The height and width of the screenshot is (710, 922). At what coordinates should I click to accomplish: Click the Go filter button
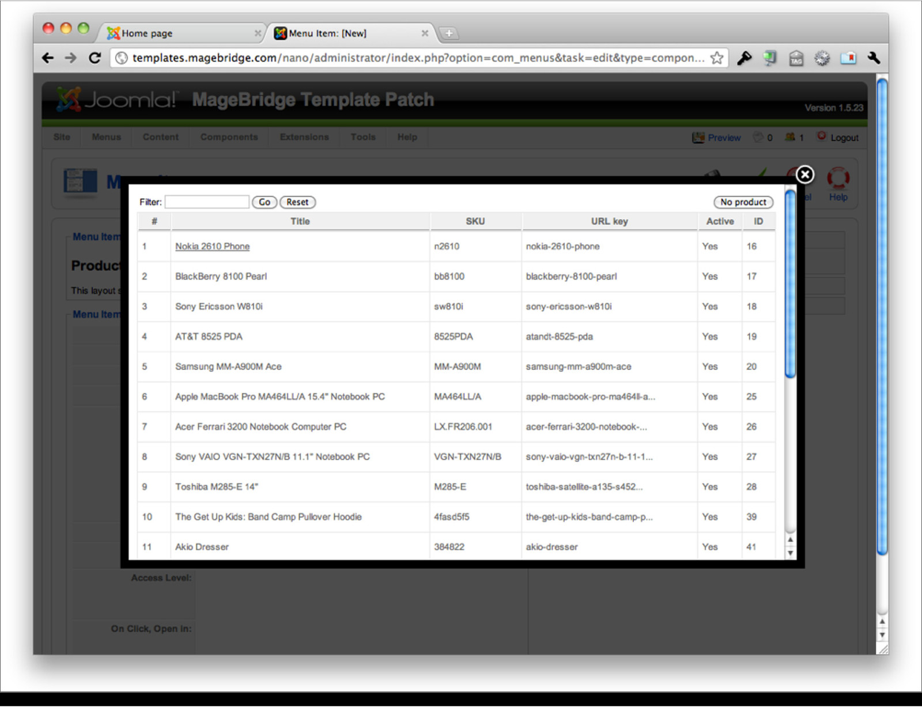coord(264,202)
